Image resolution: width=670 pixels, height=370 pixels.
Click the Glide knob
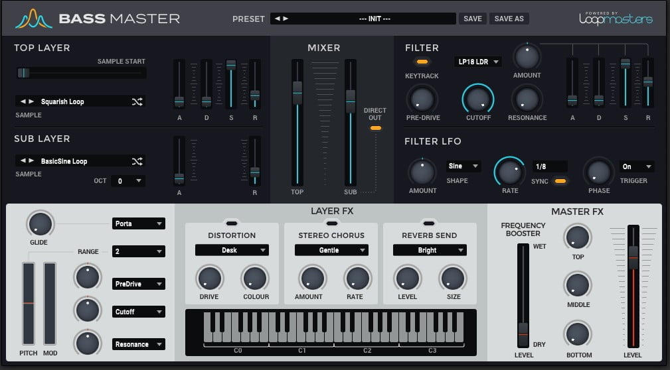click(39, 224)
